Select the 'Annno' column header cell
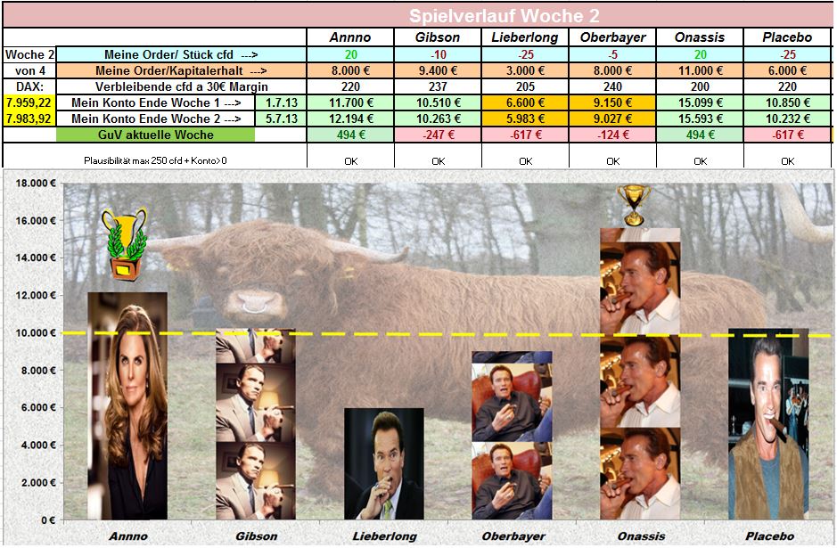Image resolution: width=837 pixels, height=548 pixels. pyautogui.click(x=350, y=37)
